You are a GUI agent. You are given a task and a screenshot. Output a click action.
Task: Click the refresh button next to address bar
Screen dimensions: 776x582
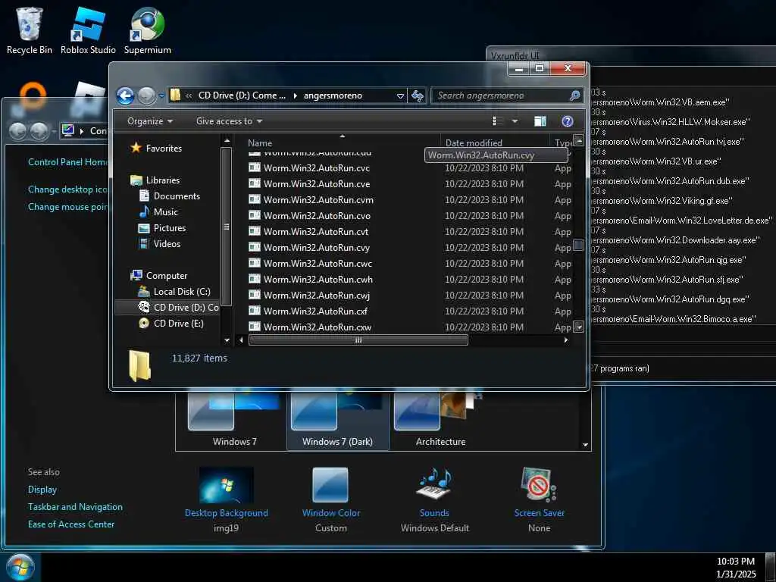tap(418, 95)
